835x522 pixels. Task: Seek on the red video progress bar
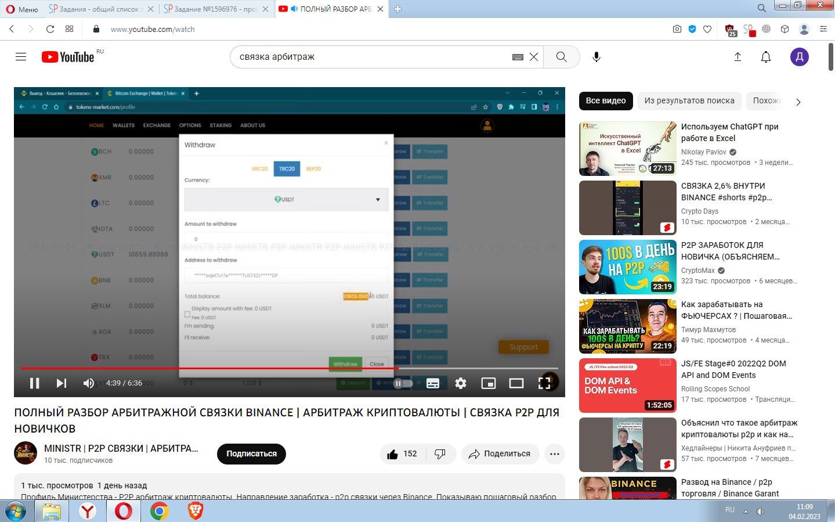point(289,368)
